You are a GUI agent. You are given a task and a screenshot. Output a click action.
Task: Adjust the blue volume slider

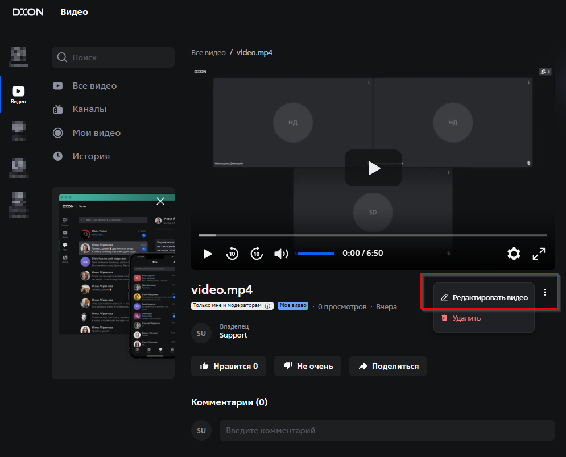tap(316, 254)
